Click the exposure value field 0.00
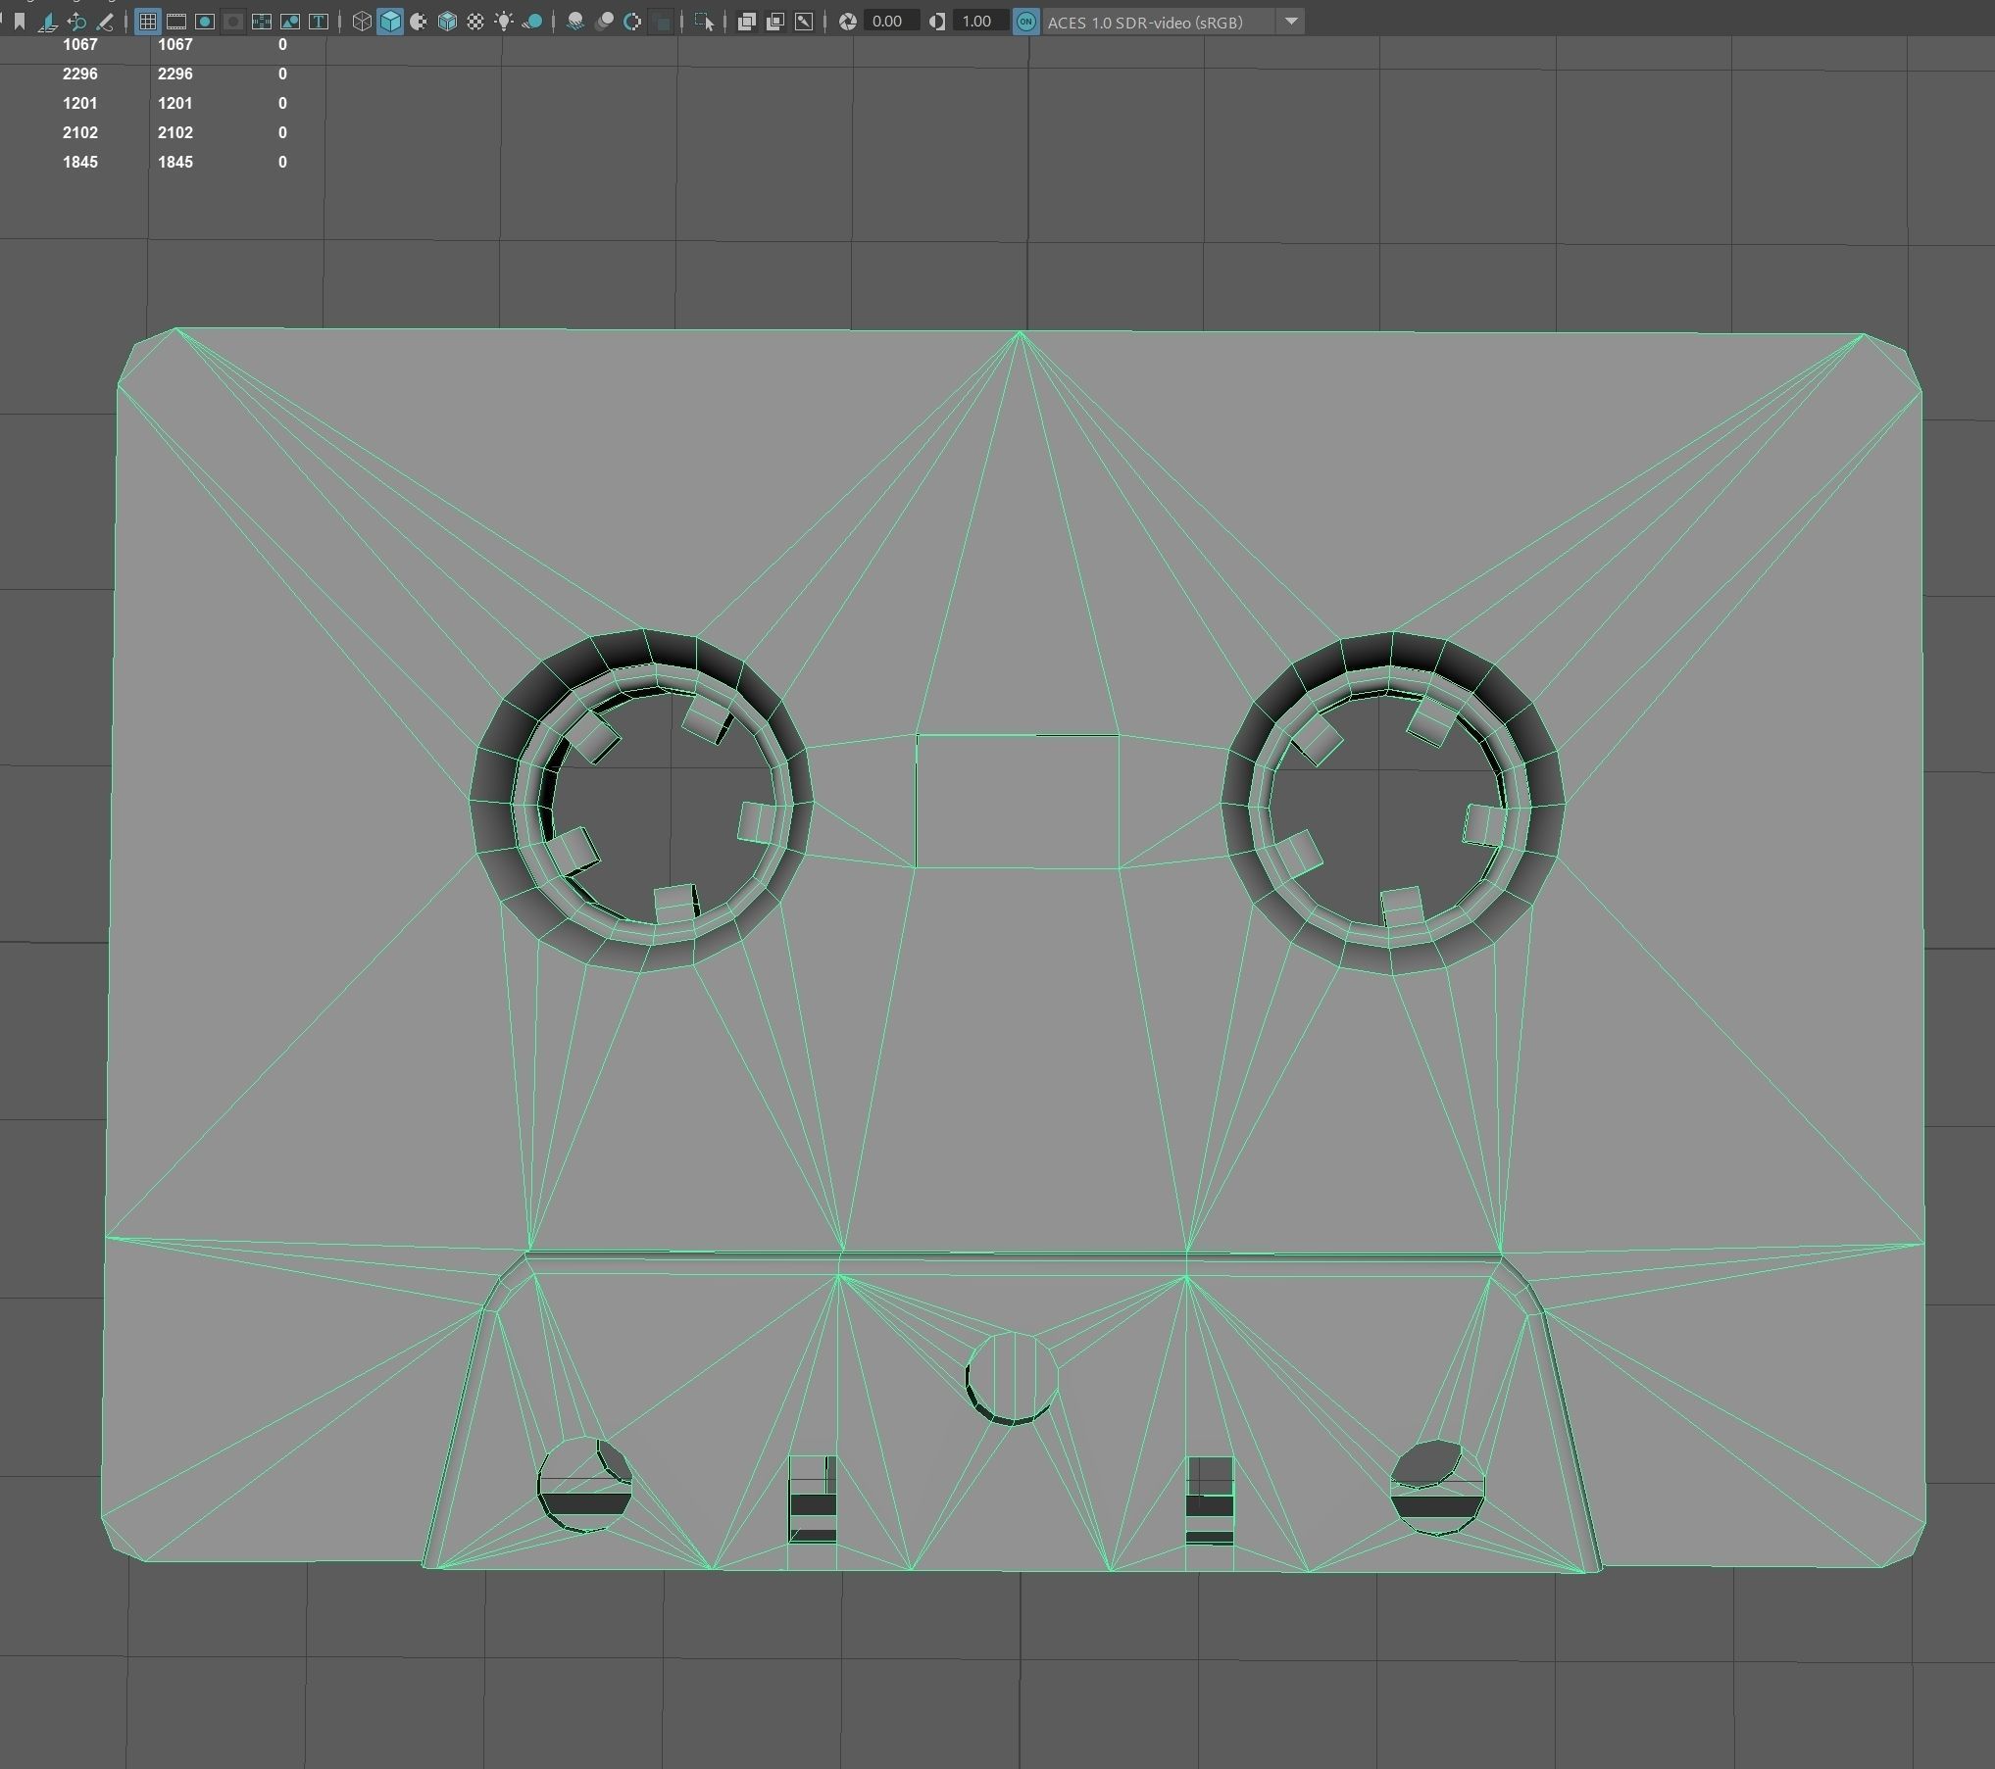1995x1769 pixels. (890, 21)
